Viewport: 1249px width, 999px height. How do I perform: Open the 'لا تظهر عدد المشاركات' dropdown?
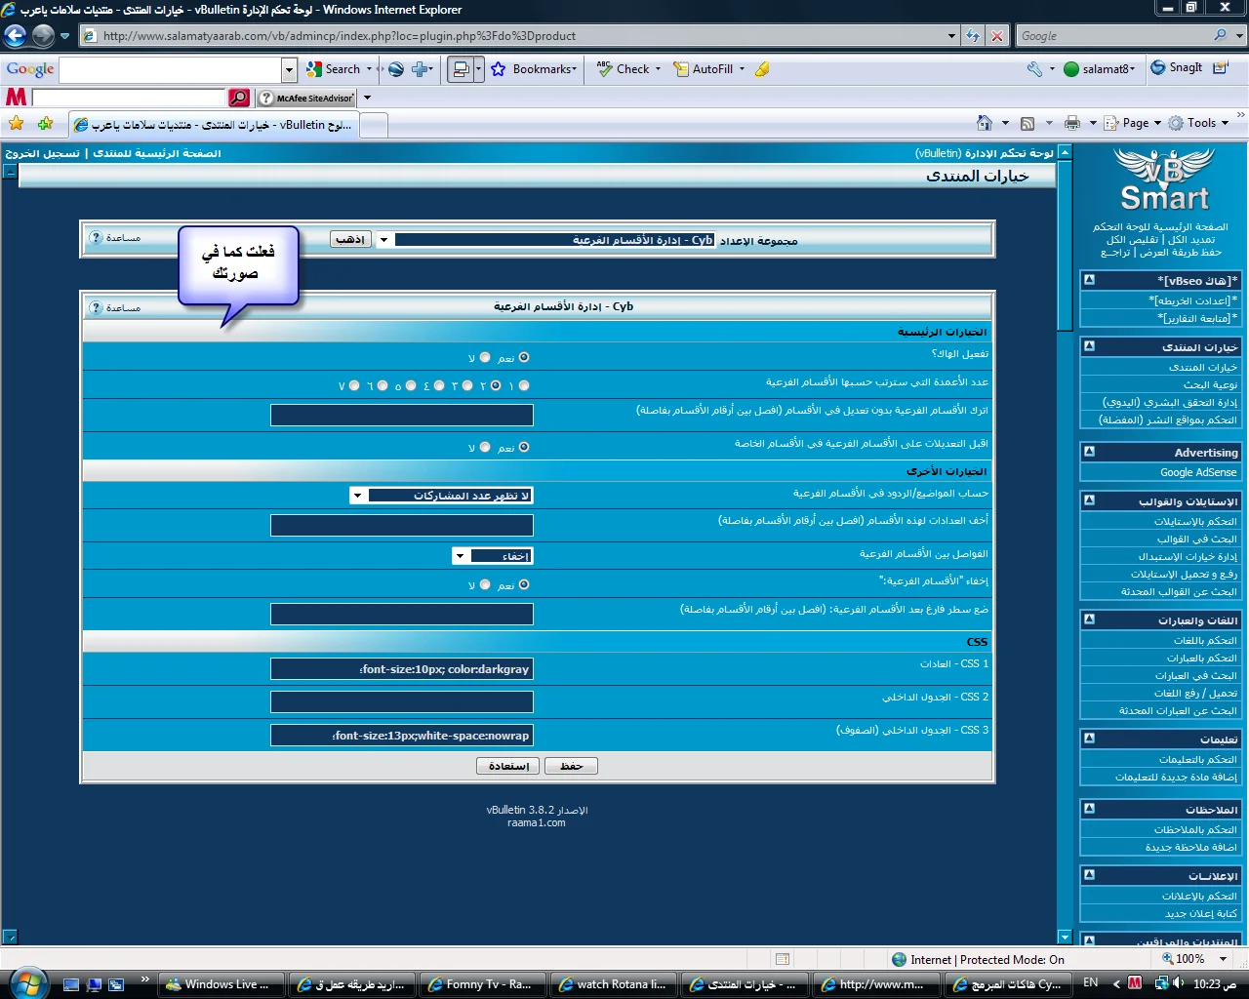click(x=358, y=496)
